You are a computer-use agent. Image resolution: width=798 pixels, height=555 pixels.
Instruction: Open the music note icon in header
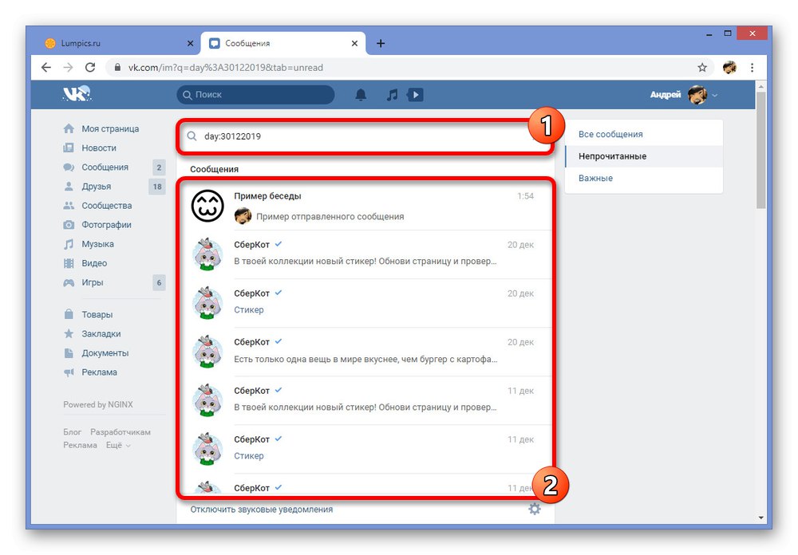(x=392, y=95)
